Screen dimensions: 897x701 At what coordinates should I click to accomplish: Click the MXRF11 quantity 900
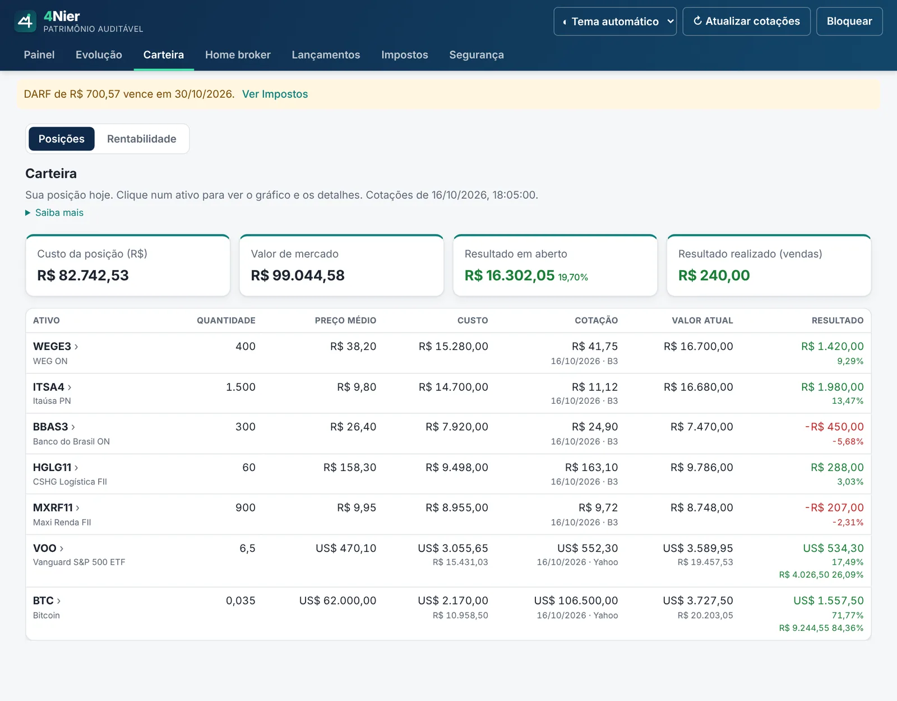click(x=246, y=508)
